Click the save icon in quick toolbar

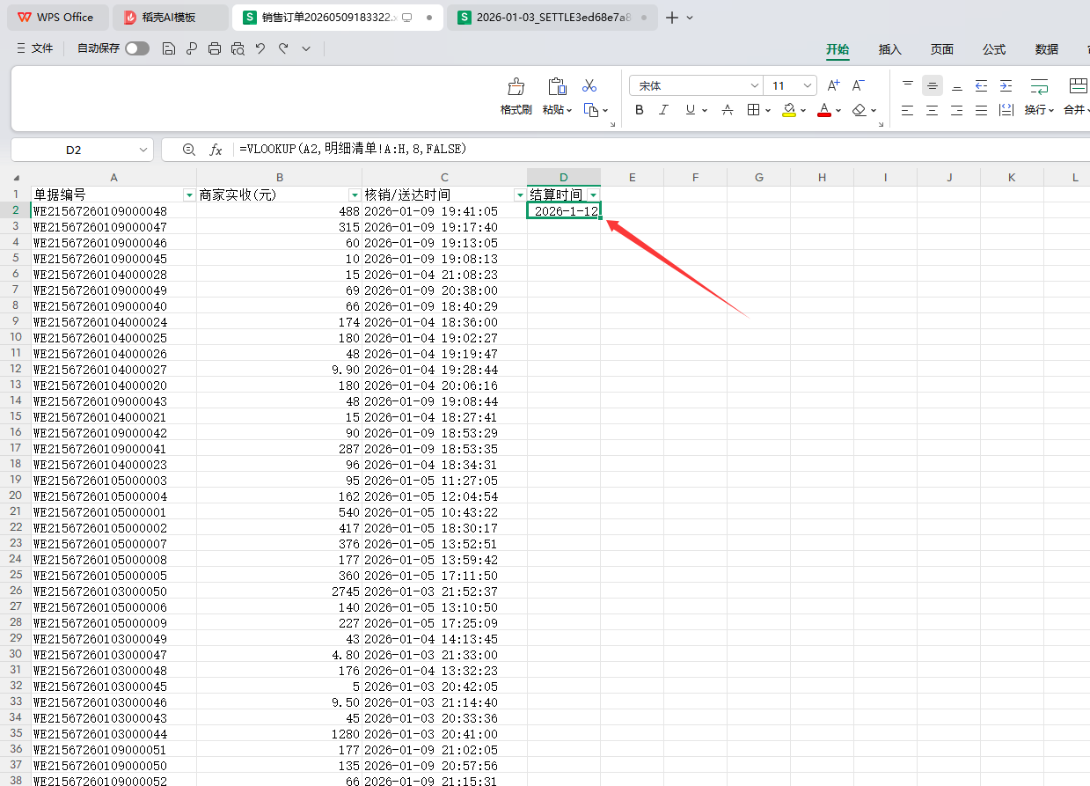(x=169, y=49)
